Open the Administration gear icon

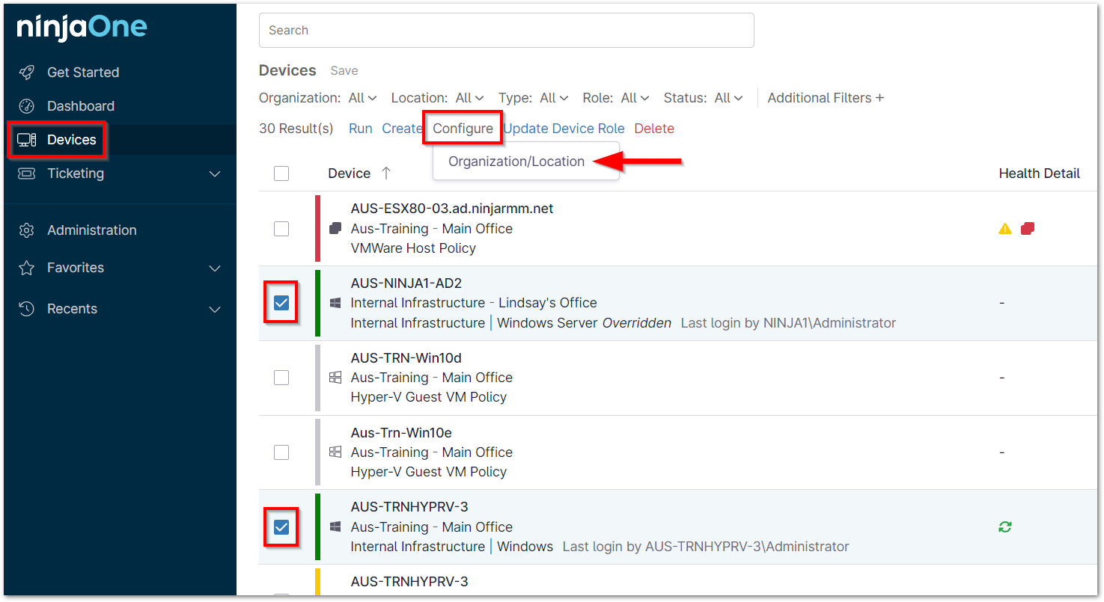click(x=27, y=230)
